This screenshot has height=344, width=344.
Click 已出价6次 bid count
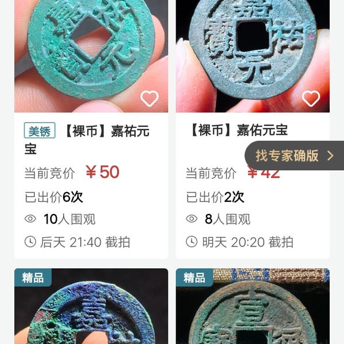pyautogui.click(x=54, y=197)
